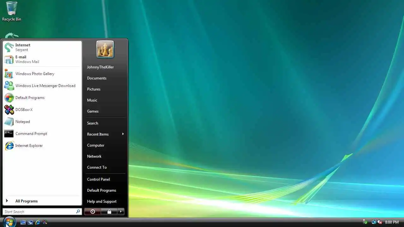Open Default Programs in the left program list
The width and height of the screenshot is (404, 227).
tap(42, 98)
